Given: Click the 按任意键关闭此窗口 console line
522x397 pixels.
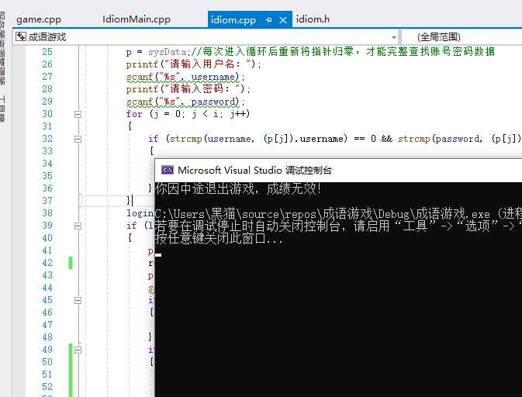Looking at the screenshot, I should (x=219, y=238).
